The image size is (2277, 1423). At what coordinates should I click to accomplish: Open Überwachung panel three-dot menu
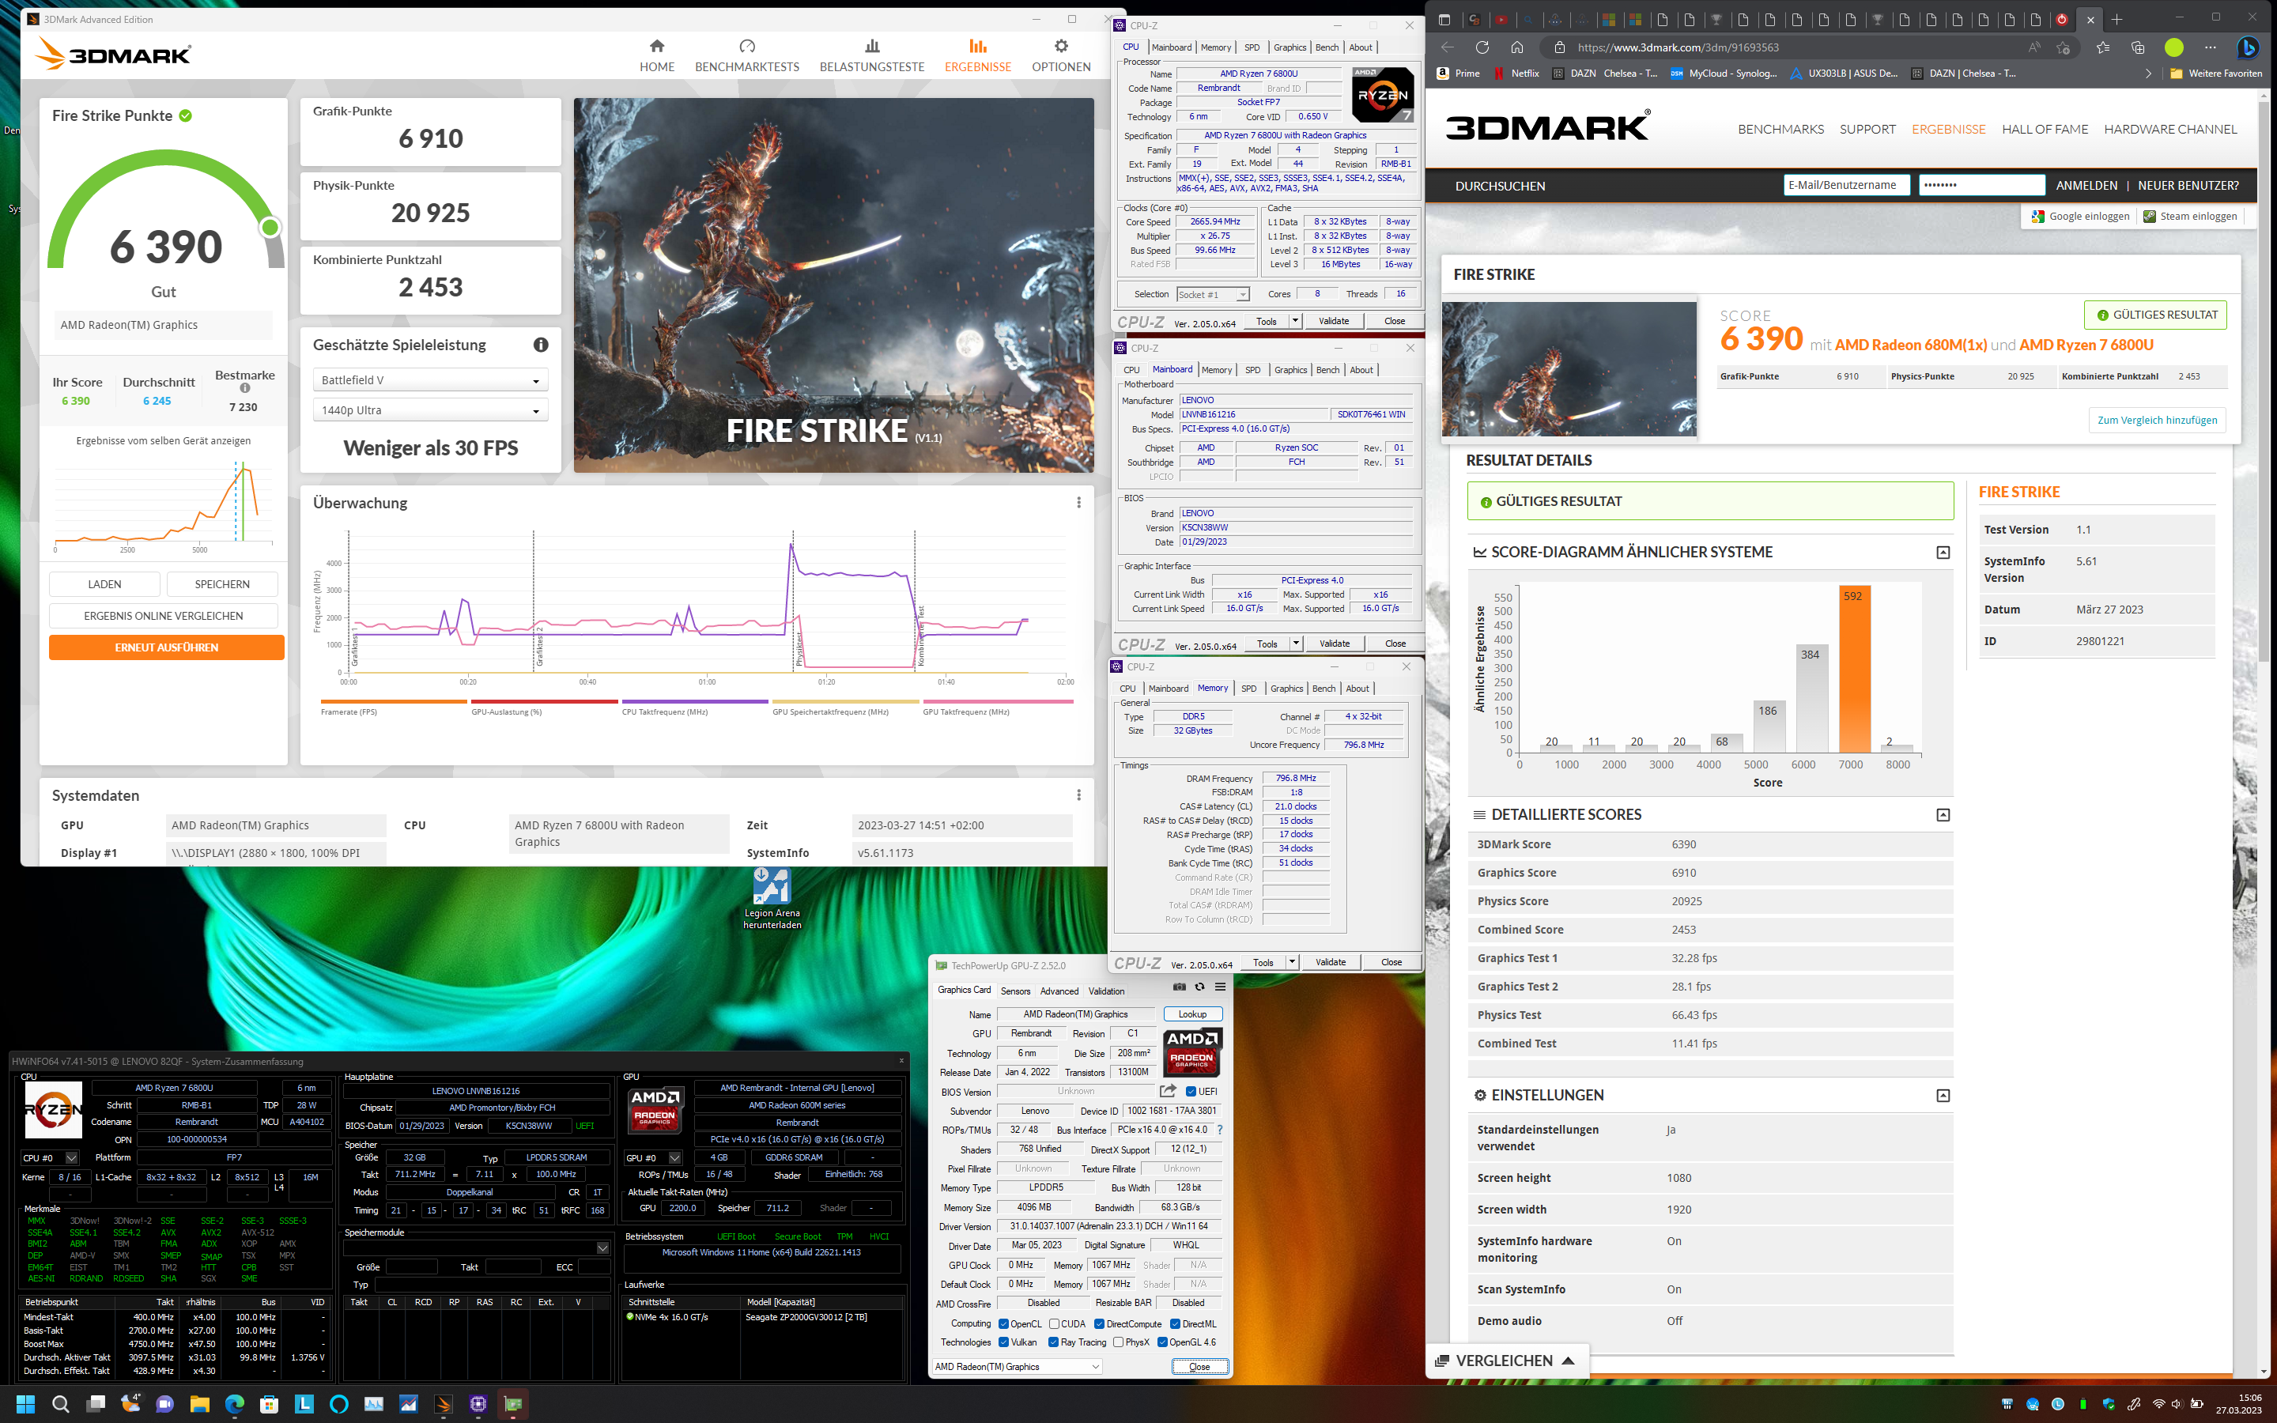coord(1078,503)
